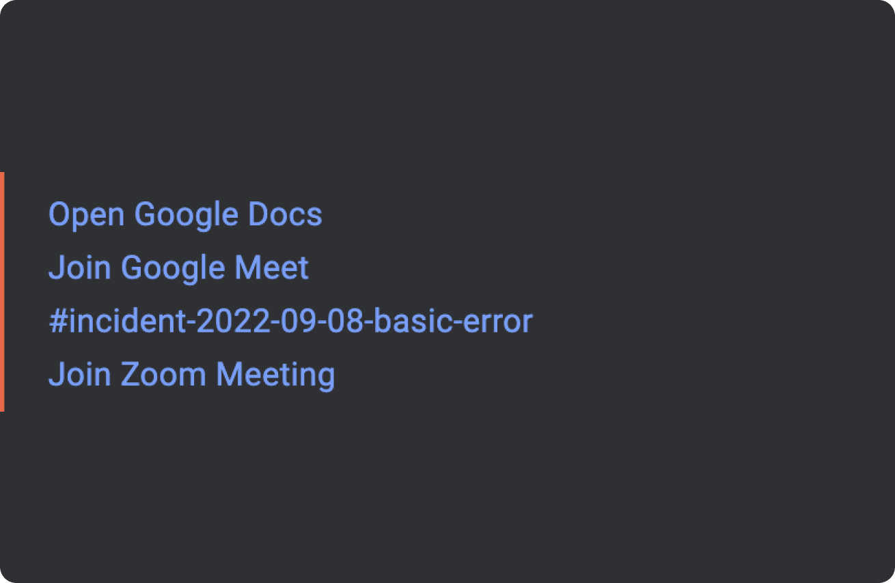895x583 pixels.
Task: Visit the 2022-09-08 basic-error incident channel
Action: (290, 322)
